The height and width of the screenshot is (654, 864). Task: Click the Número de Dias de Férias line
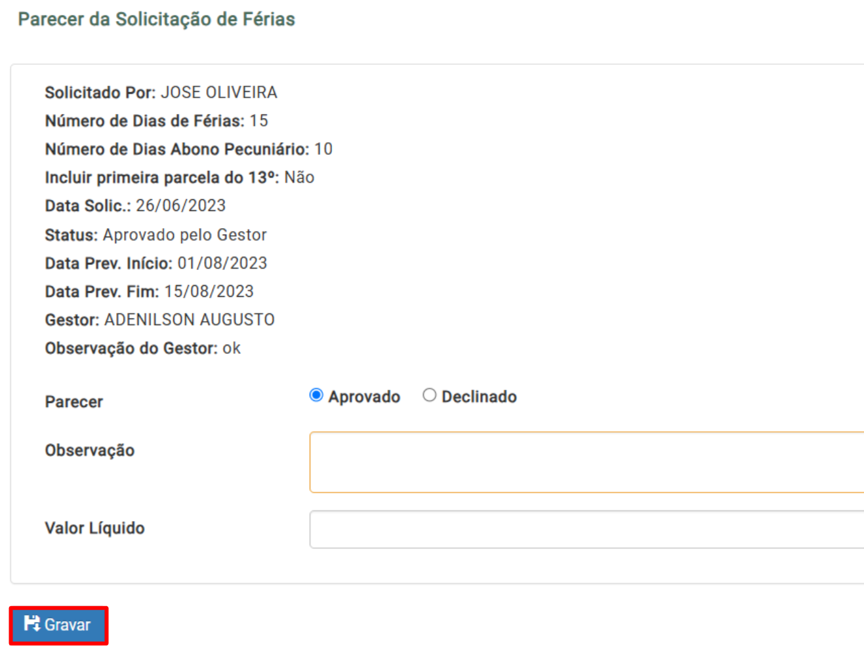tap(157, 121)
